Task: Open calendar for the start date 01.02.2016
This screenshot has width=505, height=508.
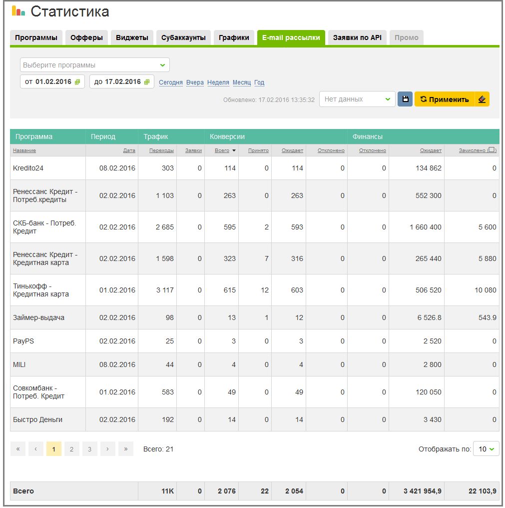Action: (x=77, y=82)
